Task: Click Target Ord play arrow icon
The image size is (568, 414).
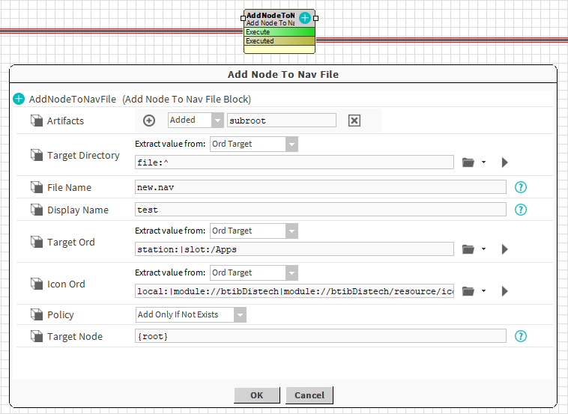Action: (x=504, y=249)
